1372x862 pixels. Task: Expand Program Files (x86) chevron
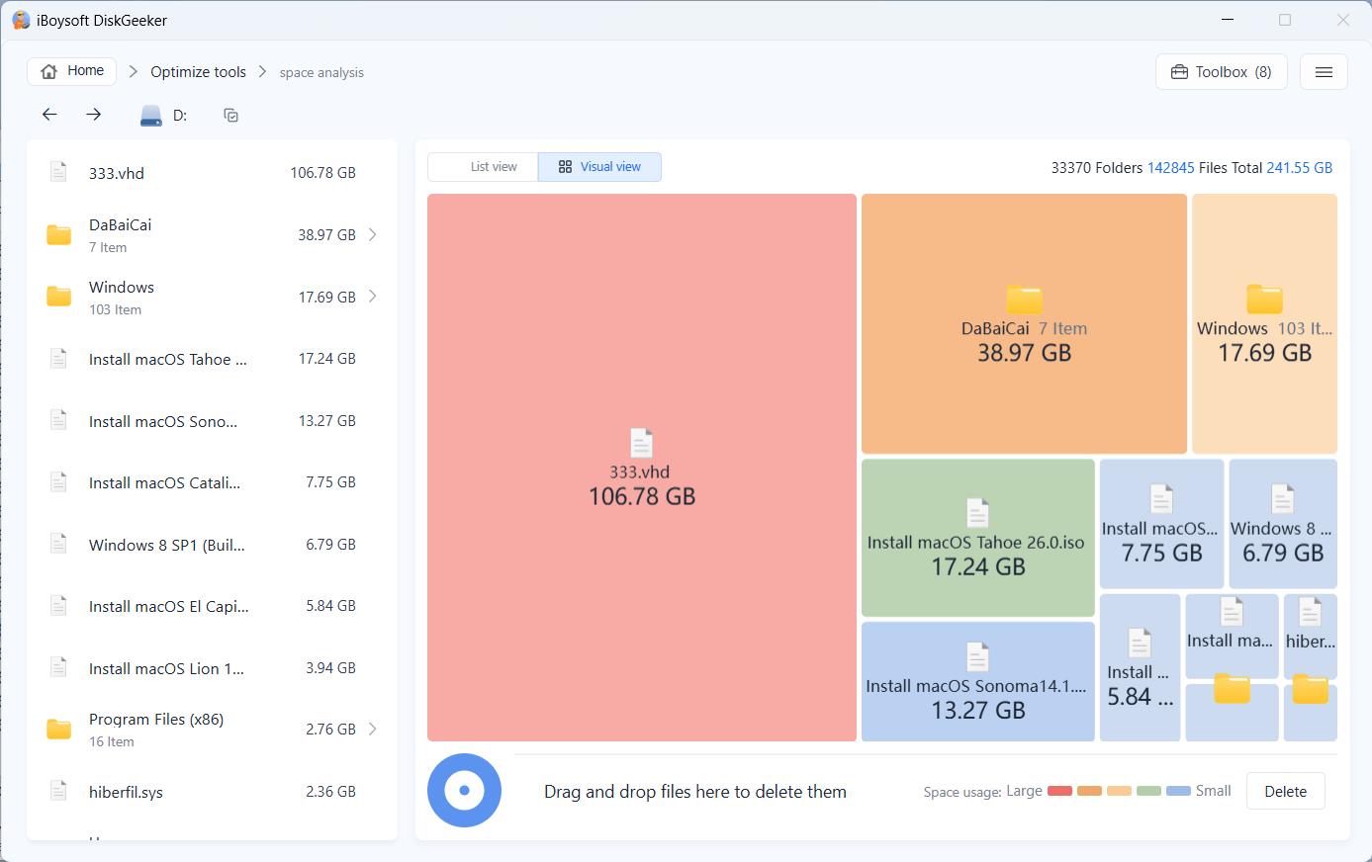click(x=373, y=729)
